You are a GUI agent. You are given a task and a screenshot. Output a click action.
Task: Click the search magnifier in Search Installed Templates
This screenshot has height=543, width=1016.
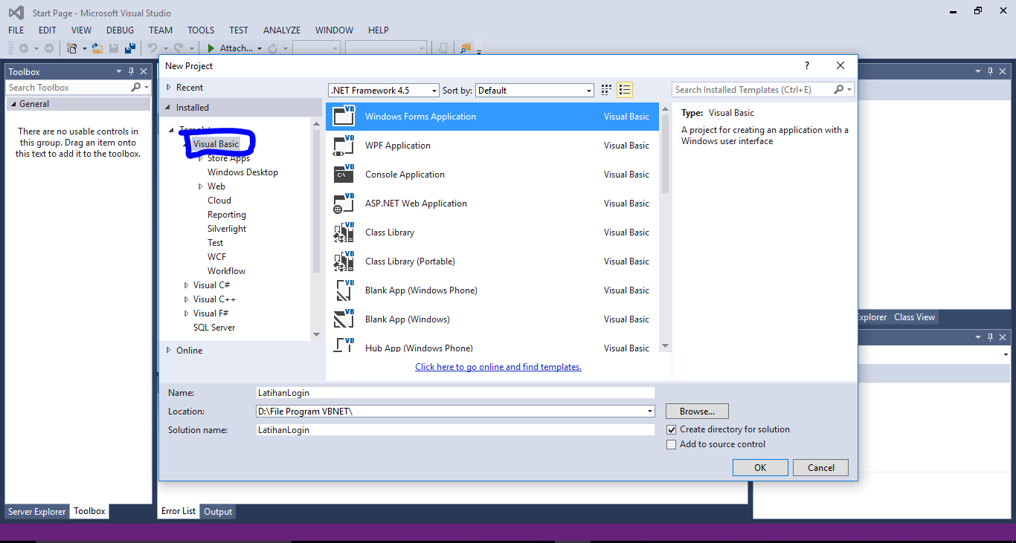click(839, 89)
